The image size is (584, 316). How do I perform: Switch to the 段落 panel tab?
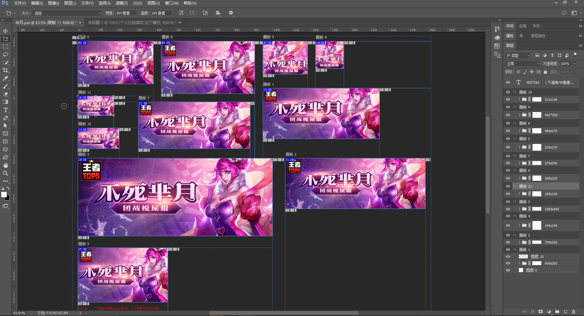pyautogui.click(x=523, y=26)
